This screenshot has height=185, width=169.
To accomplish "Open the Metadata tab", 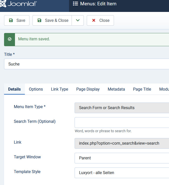I will 116,89.
